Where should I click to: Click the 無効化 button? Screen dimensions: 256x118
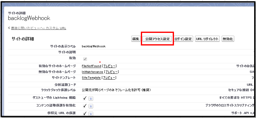[228, 39]
